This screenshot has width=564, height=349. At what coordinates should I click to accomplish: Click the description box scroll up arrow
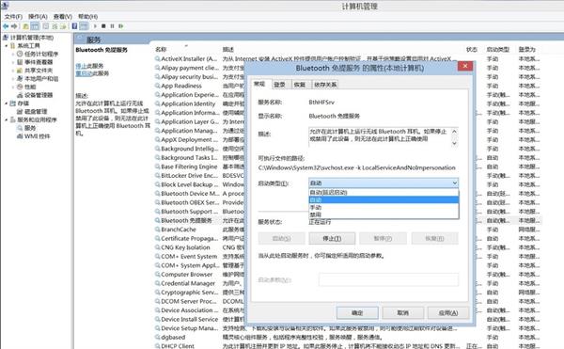[x=454, y=132]
